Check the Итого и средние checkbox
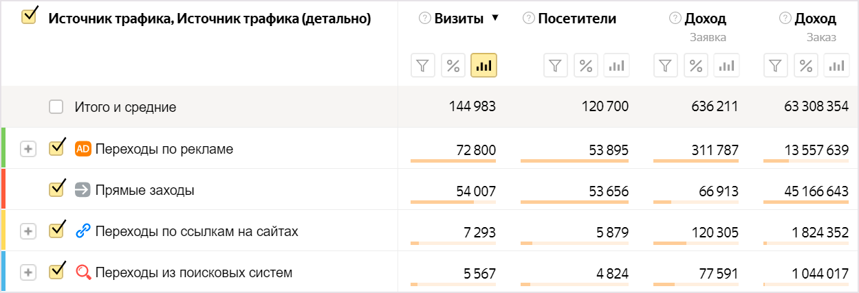This screenshot has height=293, width=859. 56,107
